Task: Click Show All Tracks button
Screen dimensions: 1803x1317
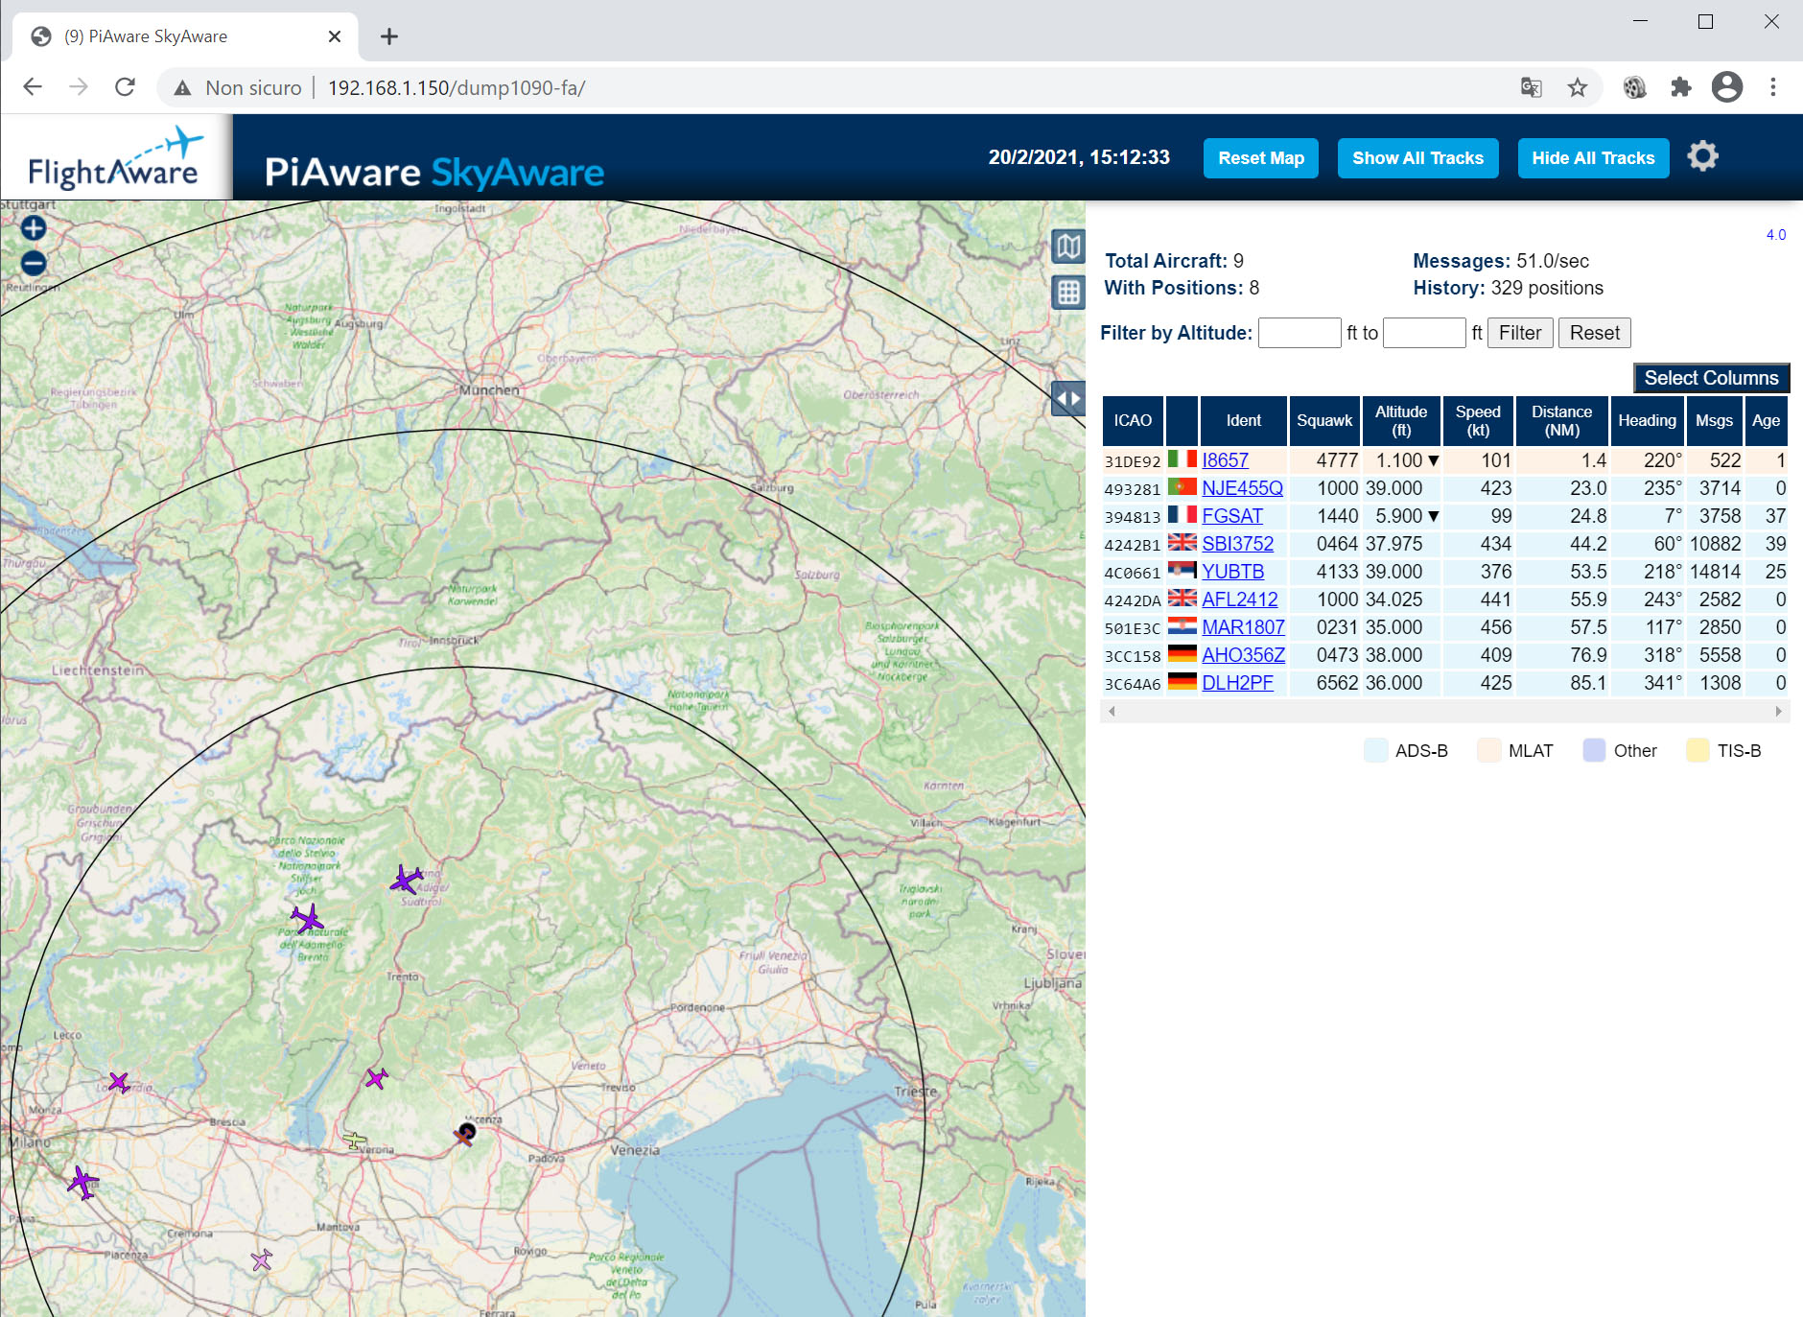Action: pos(1417,158)
